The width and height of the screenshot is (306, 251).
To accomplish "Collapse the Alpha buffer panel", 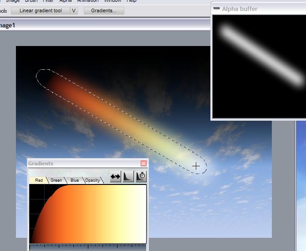I will point(217,8).
